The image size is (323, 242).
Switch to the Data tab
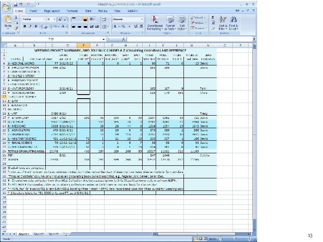click(x=88, y=11)
